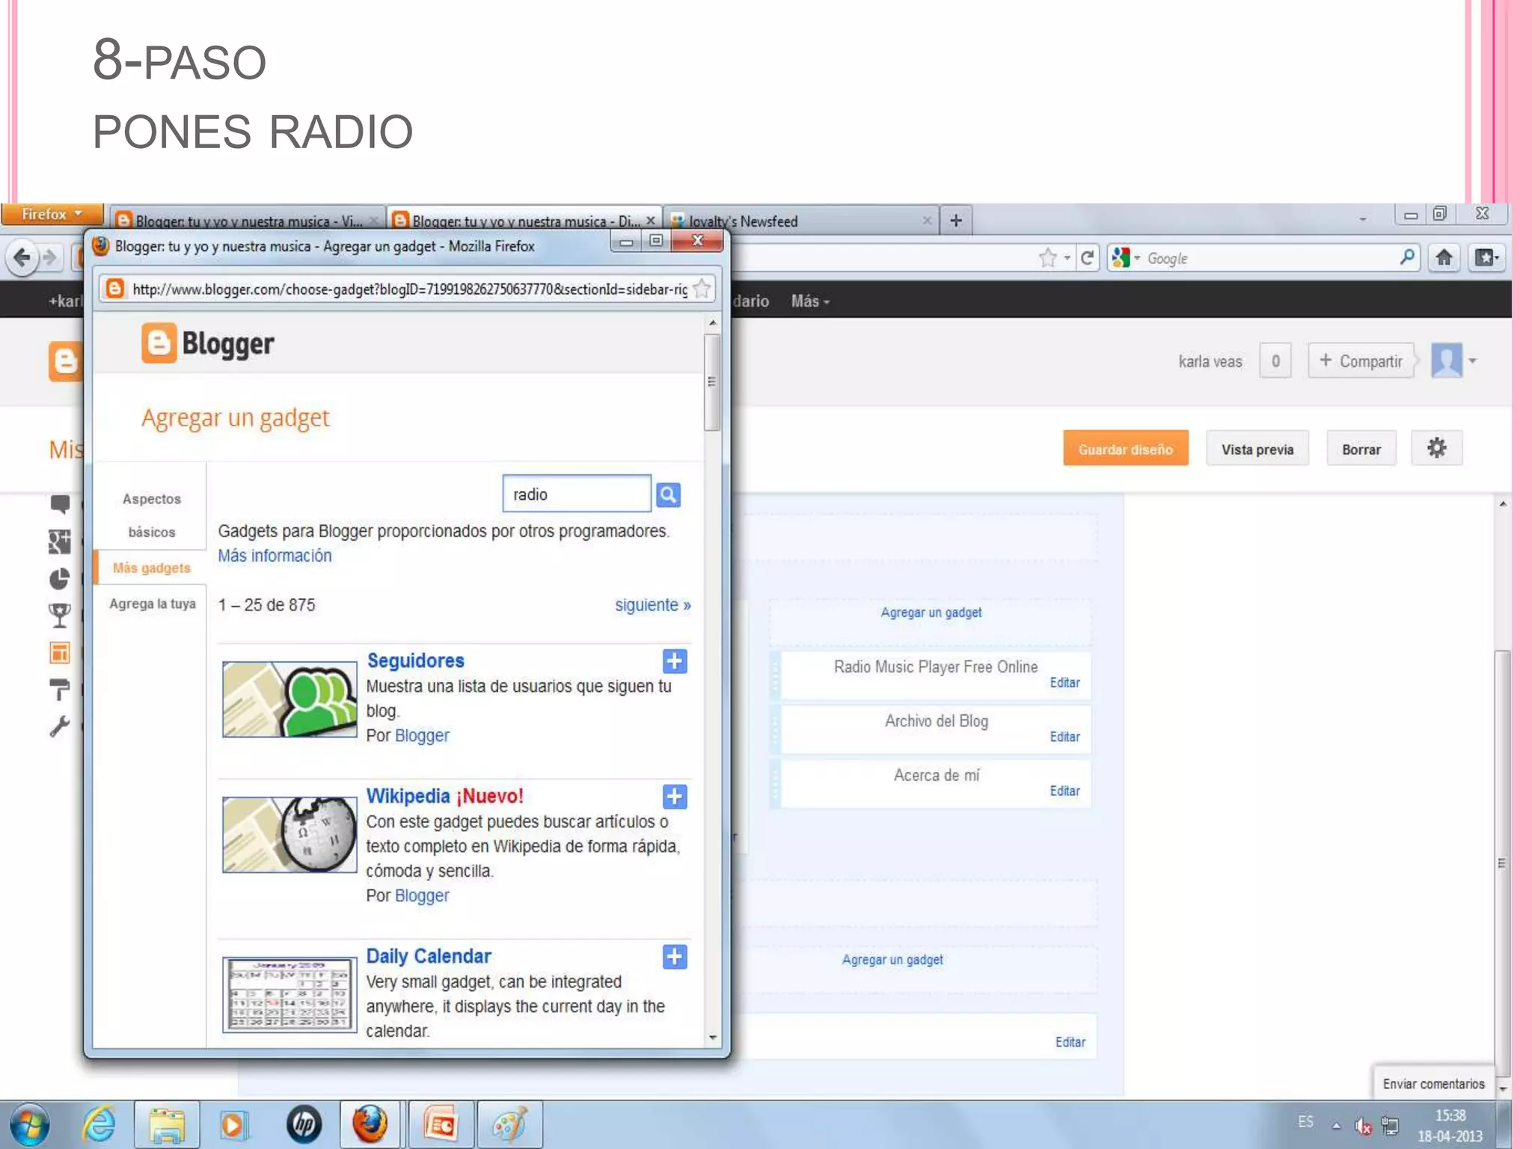Open the Template paint-roller icon in Blogger sidebar
The image size is (1532, 1149).
coord(60,689)
